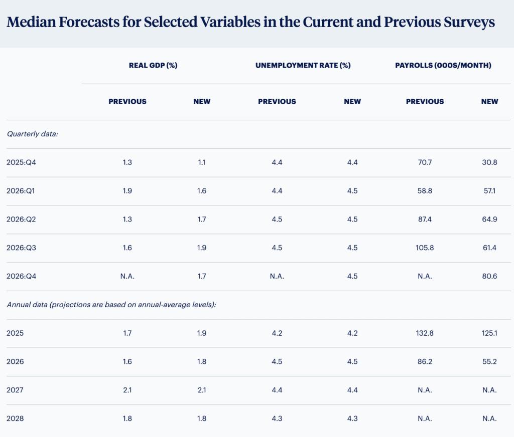Select the 125.1 new payrolls value
Viewport: 514px width, 437px height.
(489, 333)
